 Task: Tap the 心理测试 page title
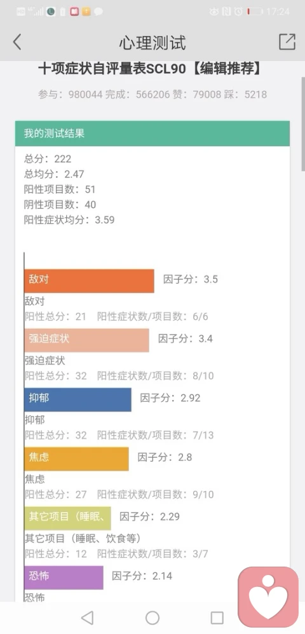point(152,43)
